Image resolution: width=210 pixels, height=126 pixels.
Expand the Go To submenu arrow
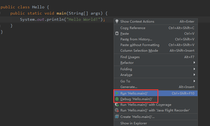[194, 81]
